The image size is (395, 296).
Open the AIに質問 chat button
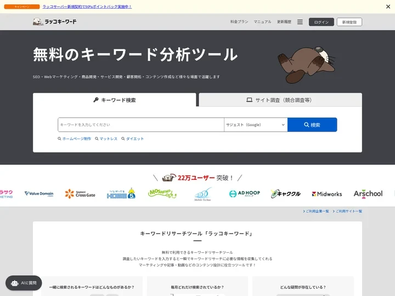click(24, 283)
